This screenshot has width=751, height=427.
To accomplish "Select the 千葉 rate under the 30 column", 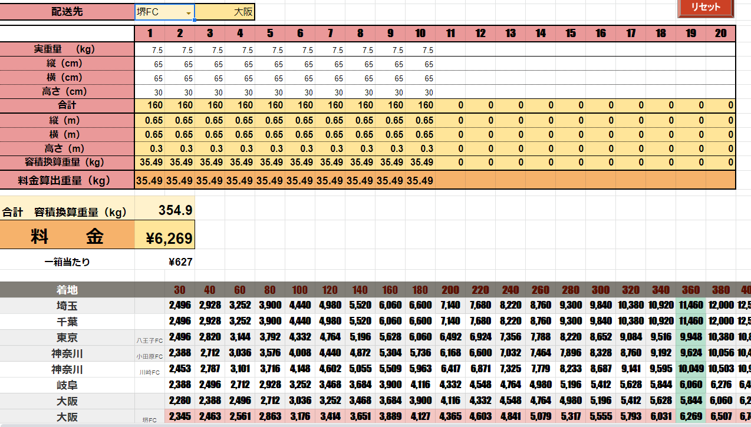I will (x=179, y=322).
